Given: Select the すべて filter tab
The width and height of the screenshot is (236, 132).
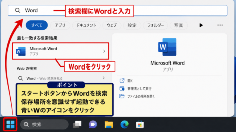Looking at the screenshot, I should (x=37, y=25).
